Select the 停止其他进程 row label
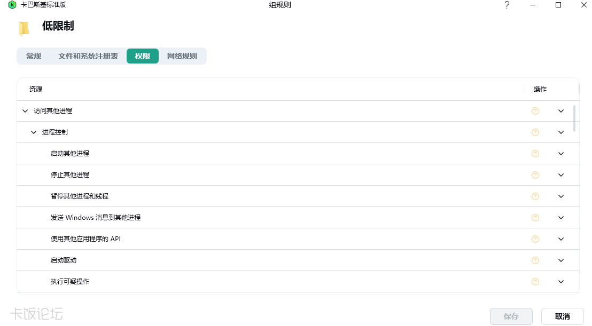 point(70,175)
